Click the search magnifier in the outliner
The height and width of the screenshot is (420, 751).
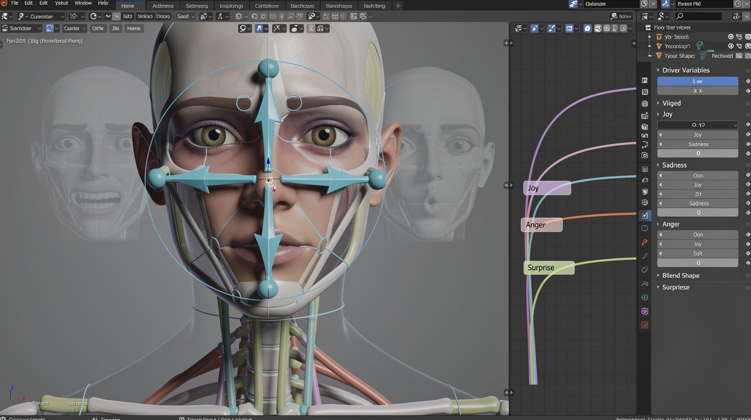[x=680, y=16]
